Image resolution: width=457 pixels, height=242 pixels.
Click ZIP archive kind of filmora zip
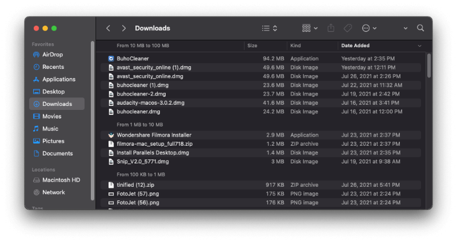(304, 144)
